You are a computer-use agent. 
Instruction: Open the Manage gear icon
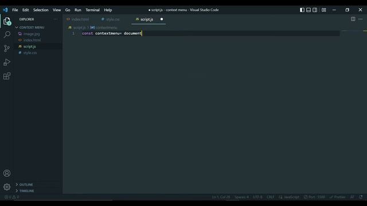click(7, 187)
